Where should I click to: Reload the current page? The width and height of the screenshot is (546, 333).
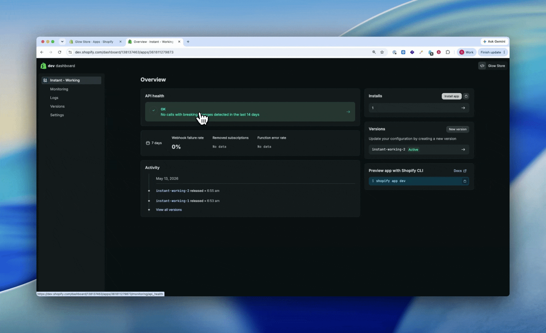[60, 52]
